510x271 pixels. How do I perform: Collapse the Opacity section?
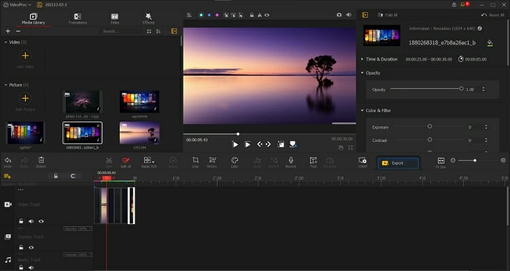click(362, 73)
